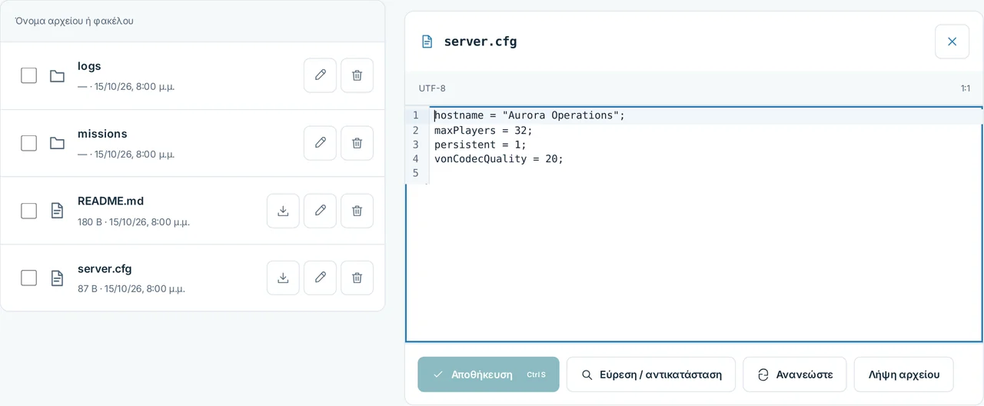Image resolution: width=984 pixels, height=406 pixels.
Task: Click server.cfg file name in the list
Action: tap(105, 268)
